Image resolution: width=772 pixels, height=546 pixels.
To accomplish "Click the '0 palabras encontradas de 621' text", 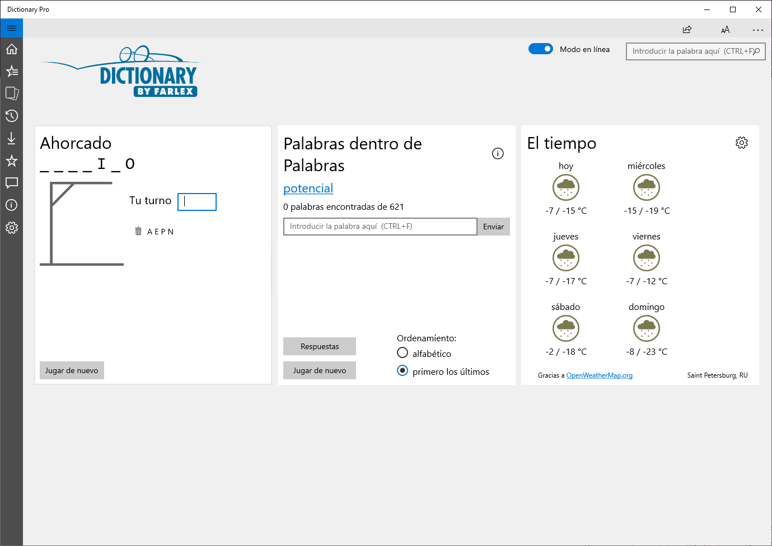I will [344, 207].
